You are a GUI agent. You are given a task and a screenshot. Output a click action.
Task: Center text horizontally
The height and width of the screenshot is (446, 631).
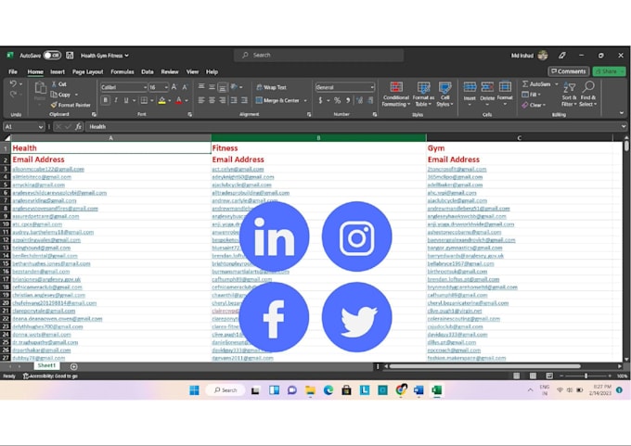212,100
